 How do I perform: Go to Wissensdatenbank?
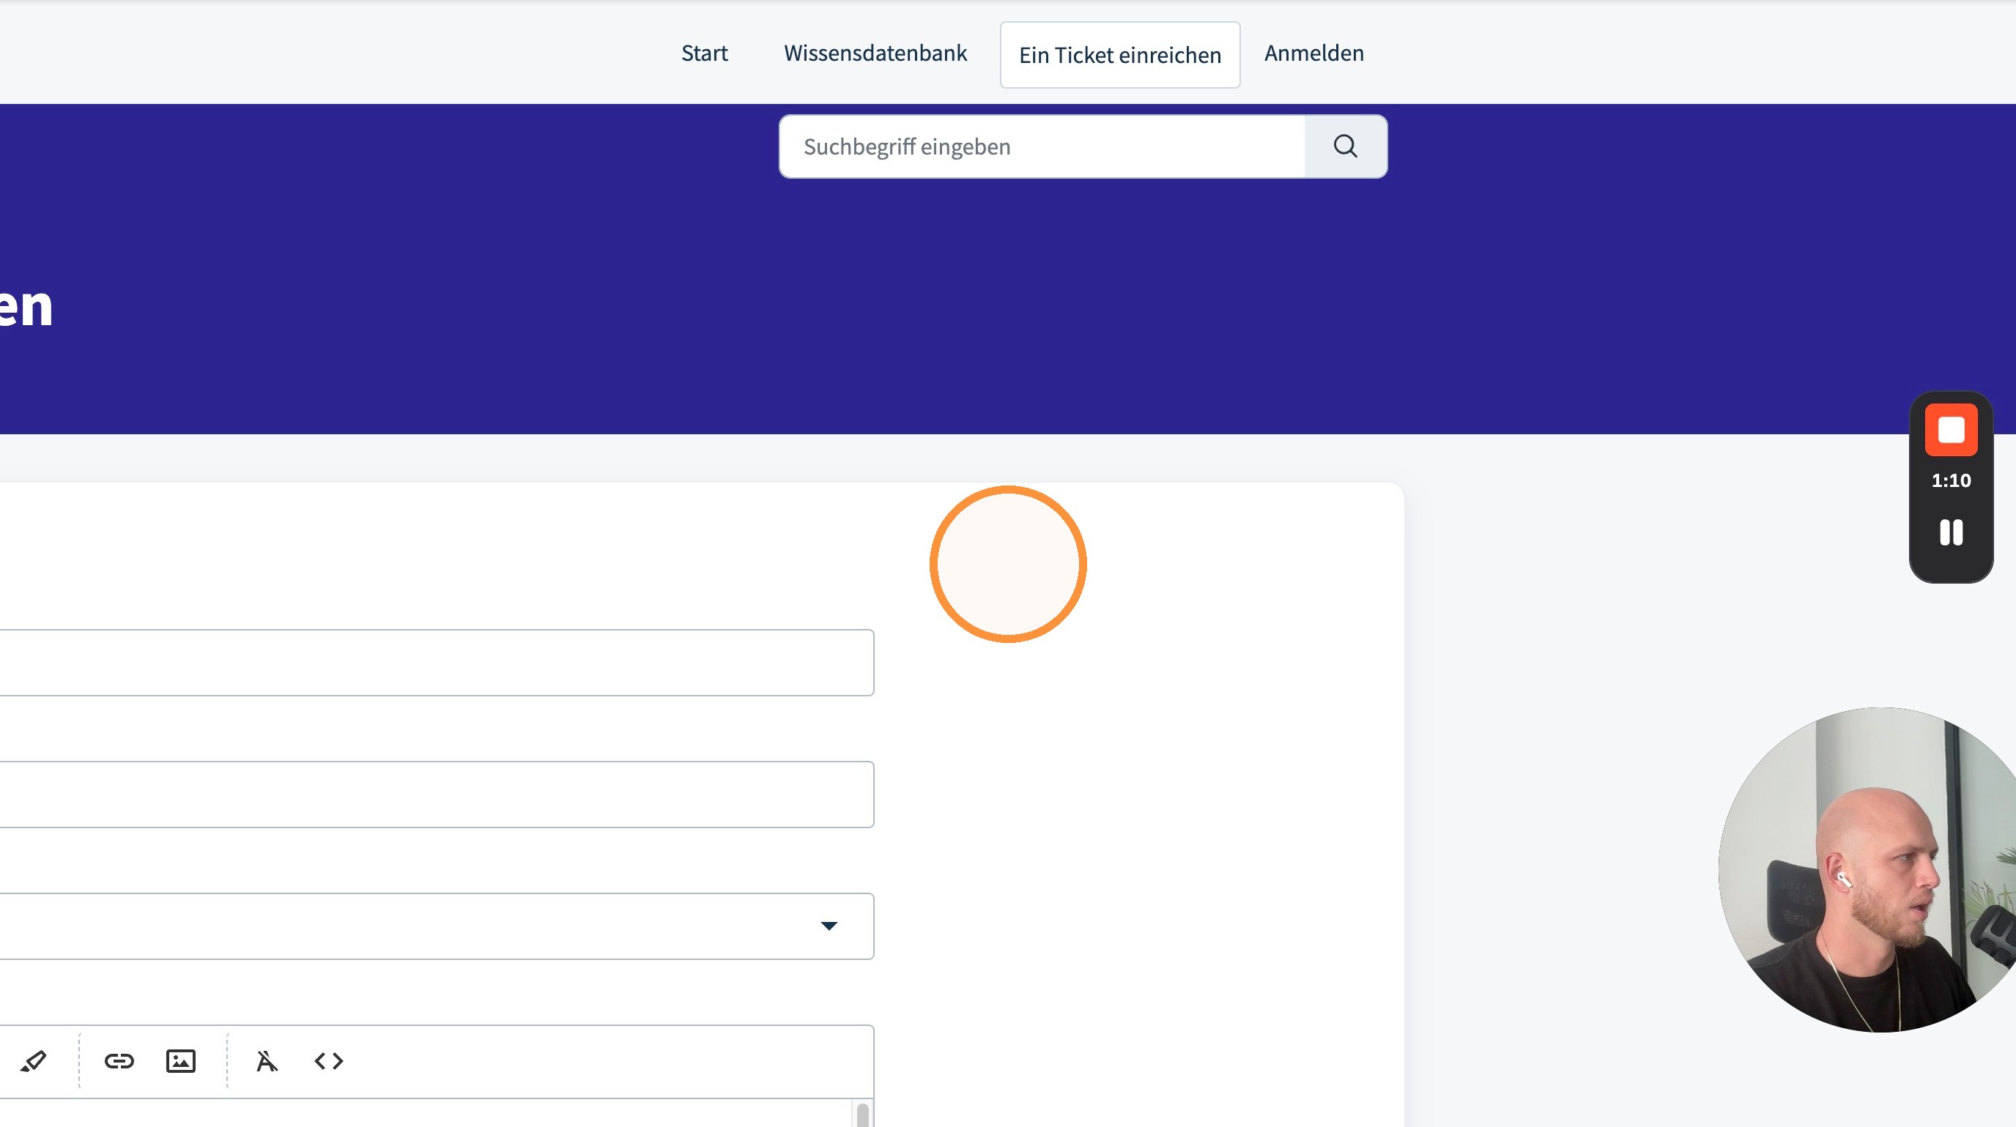[875, 53]
